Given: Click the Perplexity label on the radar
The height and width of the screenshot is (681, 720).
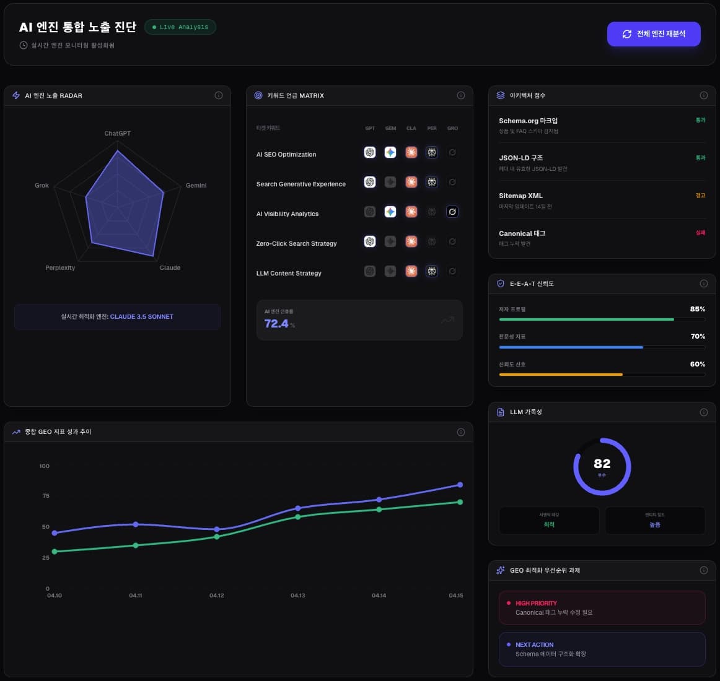Looking at the screenshot, I should tap(60, 267).
